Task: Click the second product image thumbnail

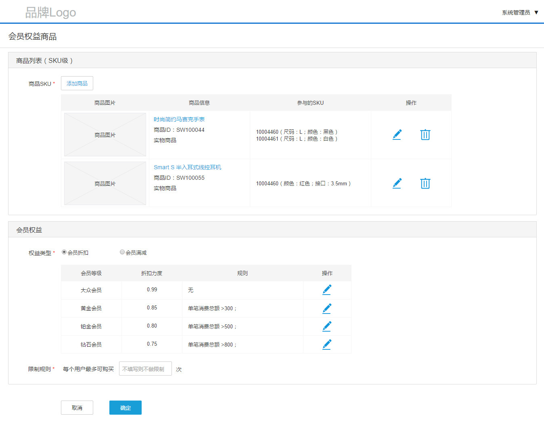Action: (105, 183)
